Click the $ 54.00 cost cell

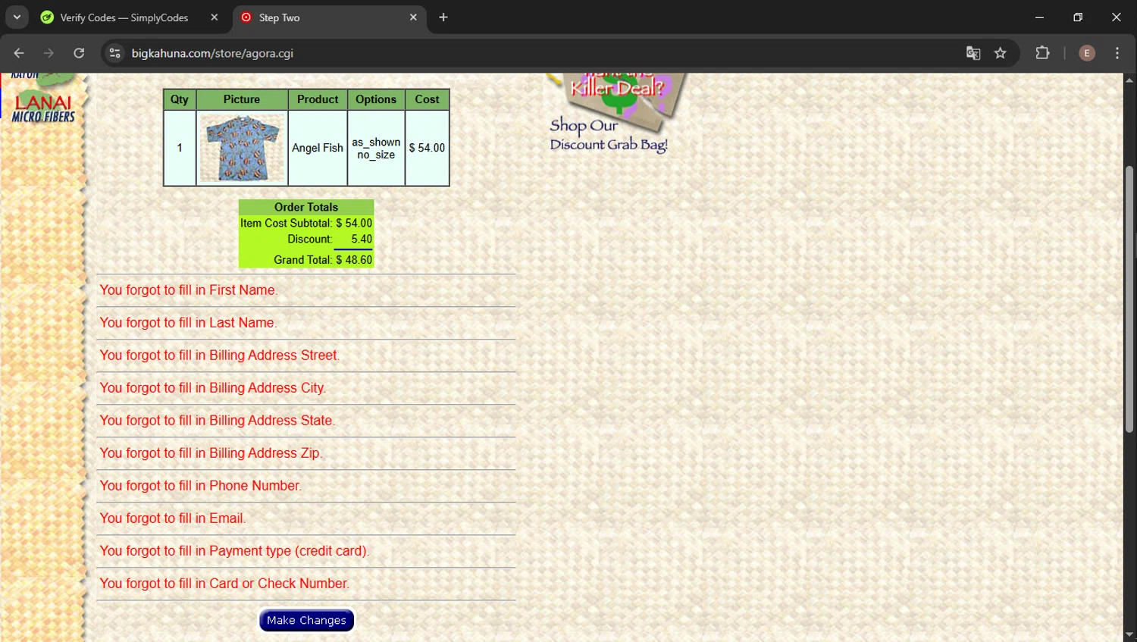tap(427, 148)
